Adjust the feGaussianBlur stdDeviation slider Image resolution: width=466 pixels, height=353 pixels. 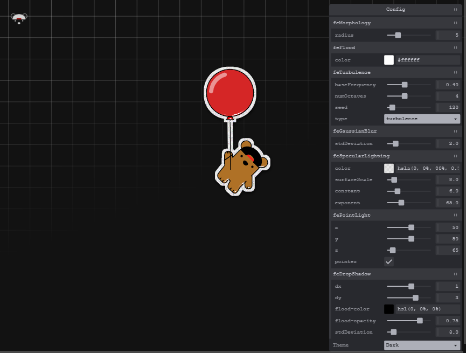[x=409, y=144]
